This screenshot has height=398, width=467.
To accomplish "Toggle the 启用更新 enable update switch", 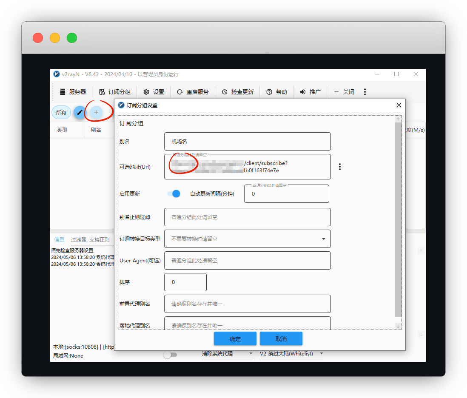I will click(174, 194).
